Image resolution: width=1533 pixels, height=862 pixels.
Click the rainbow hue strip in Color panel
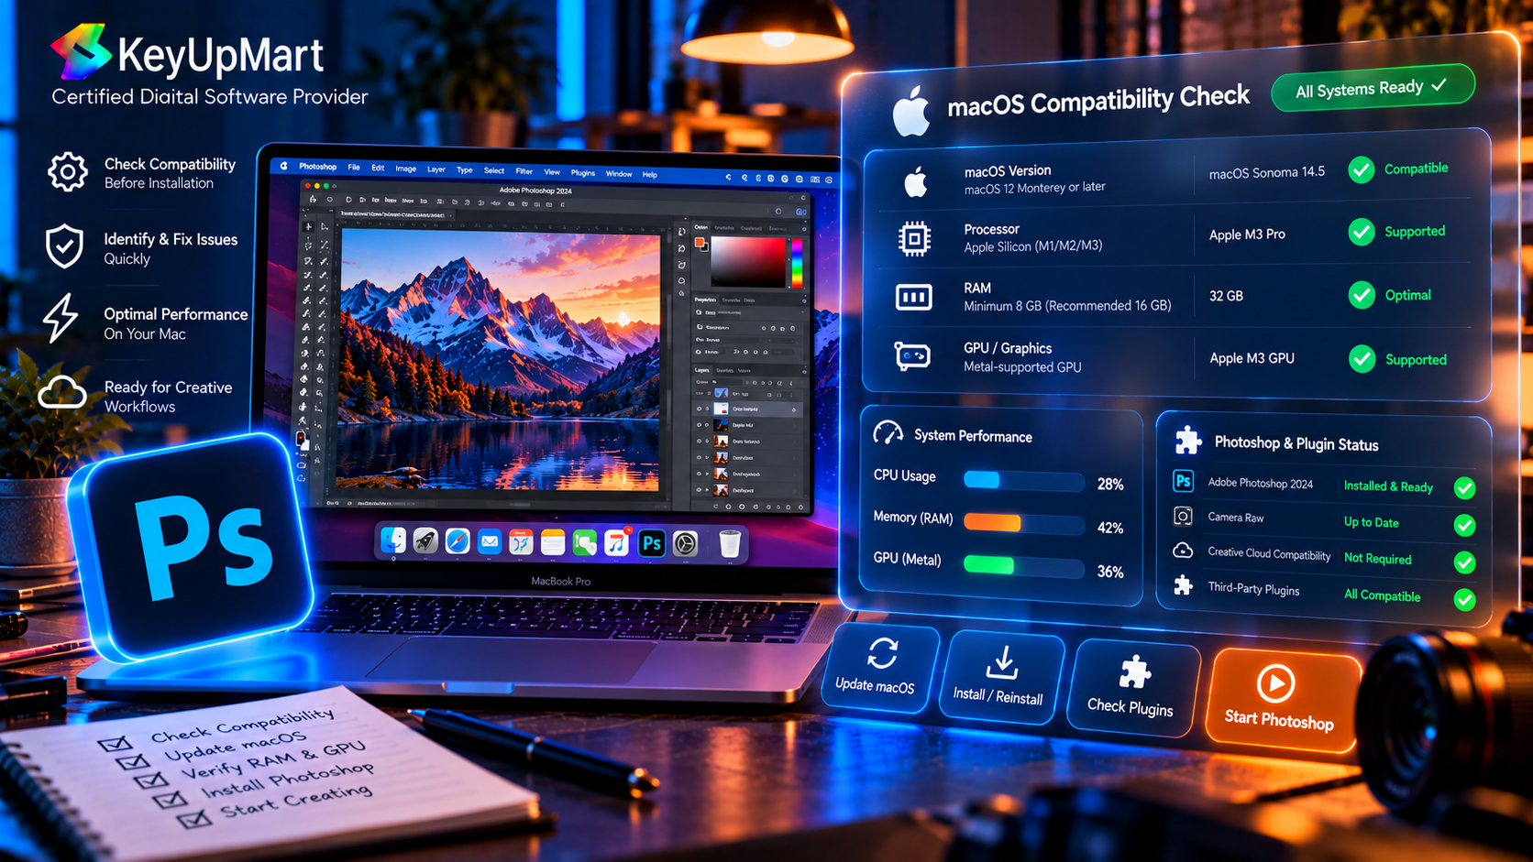coord(797,262)
